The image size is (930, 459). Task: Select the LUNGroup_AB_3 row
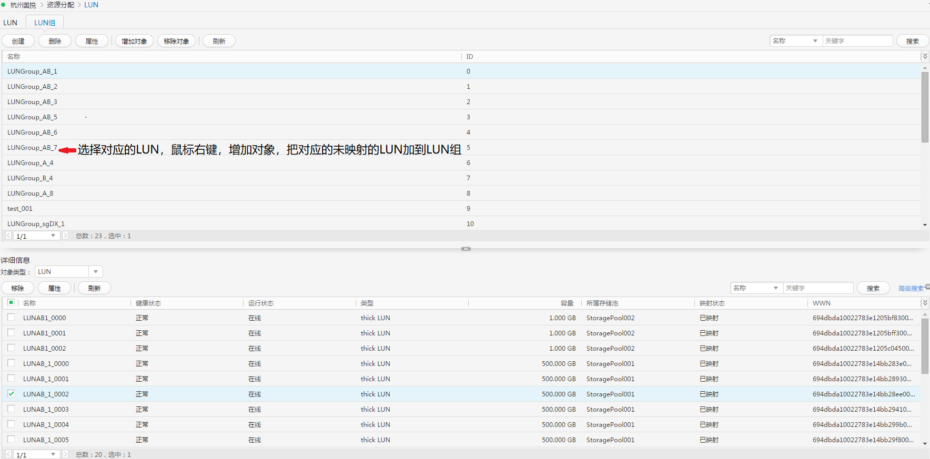pos(461,101)
